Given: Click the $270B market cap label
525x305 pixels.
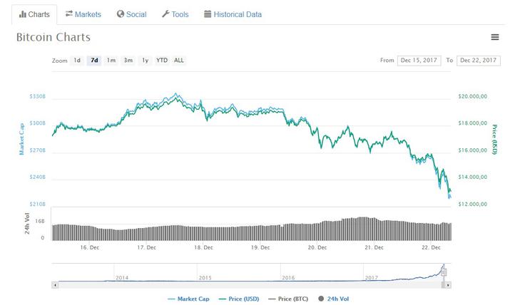Looking at the screenshot, I should (x=37, y=150).
